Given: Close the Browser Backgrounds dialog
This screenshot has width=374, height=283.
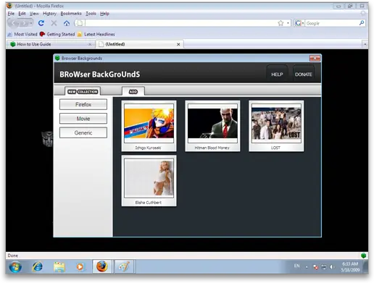Looking at the screenshot, I should click(315, 58).
